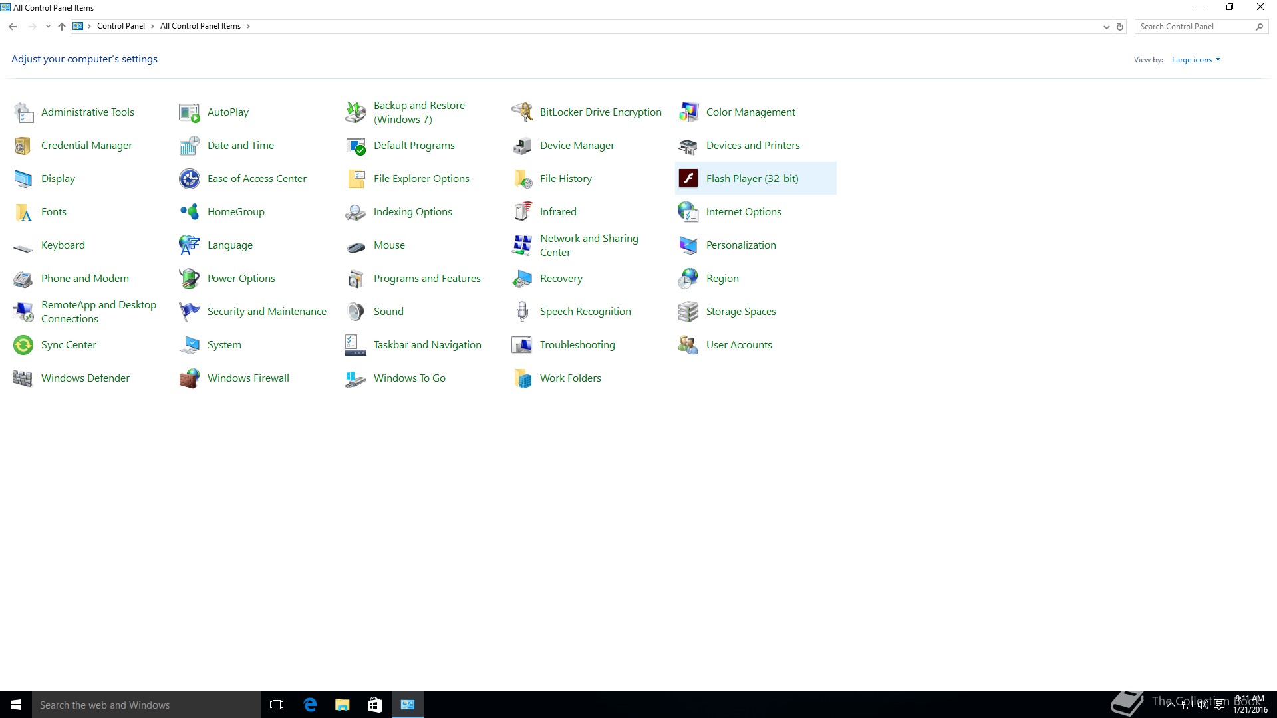Open the HomeGroup icon
Image resolution: width=1277 pixels, height=718 pixels.
click(x=190, y=212)
